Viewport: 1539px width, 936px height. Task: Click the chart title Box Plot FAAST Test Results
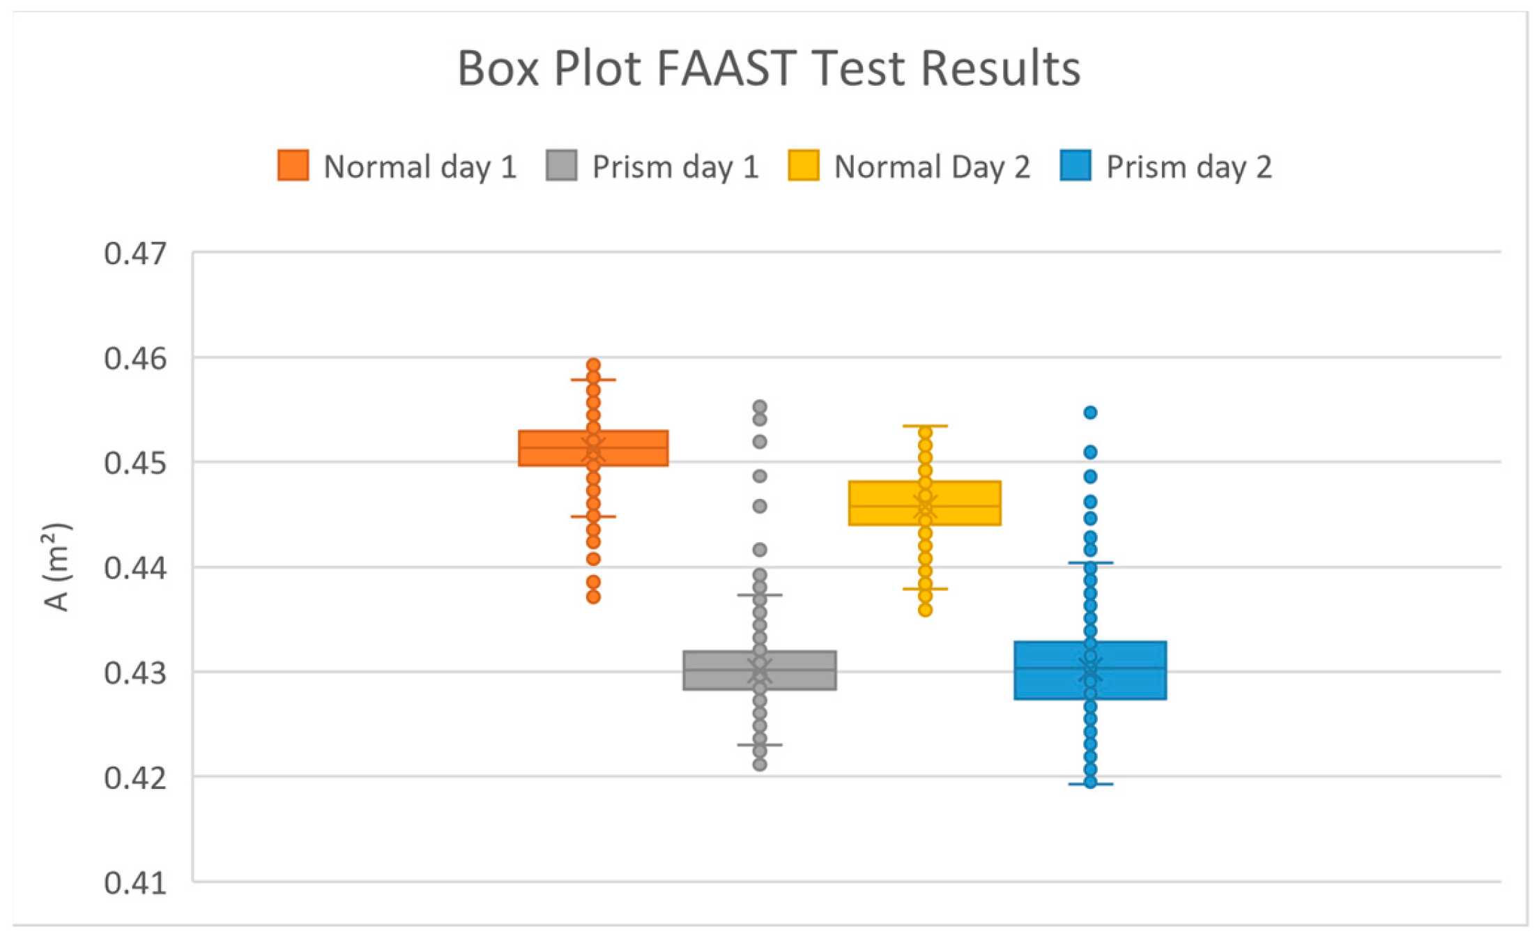pos(769,68)
